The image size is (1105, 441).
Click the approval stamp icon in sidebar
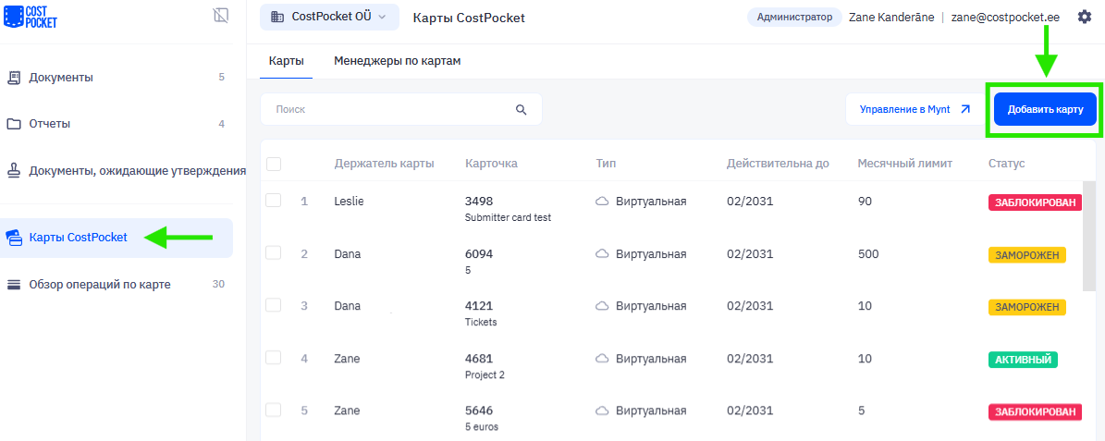pyautogui.click(x=14, y=170)
